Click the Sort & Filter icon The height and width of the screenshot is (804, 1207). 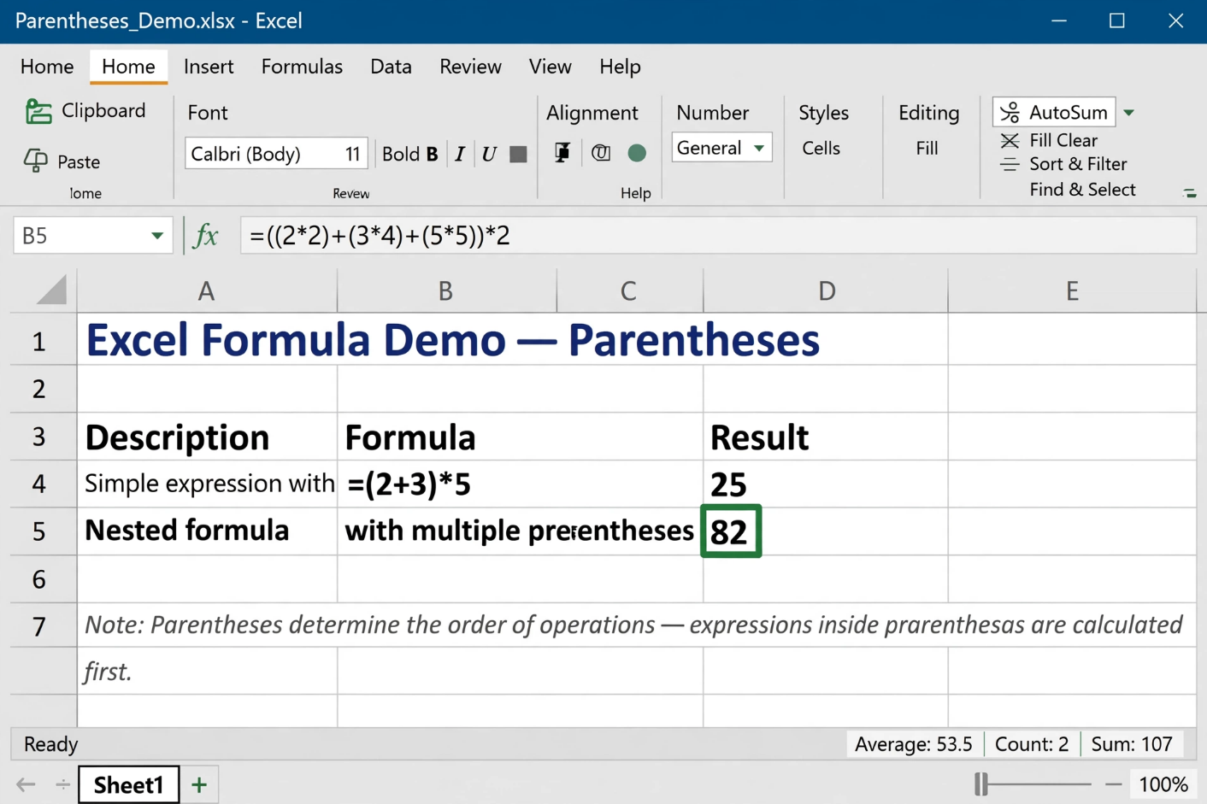pyautogui.click(x=1010, y=164)
